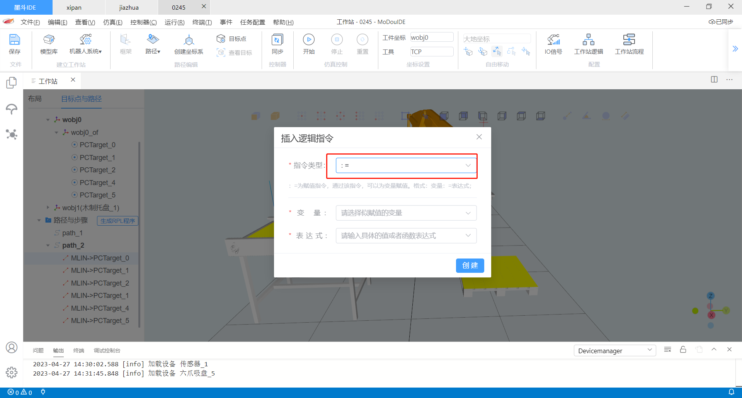Select MLIN->PCTarget_4 under path_2
Image resolution: width=742 pixels, height=398 pixels.
[99, 308]
